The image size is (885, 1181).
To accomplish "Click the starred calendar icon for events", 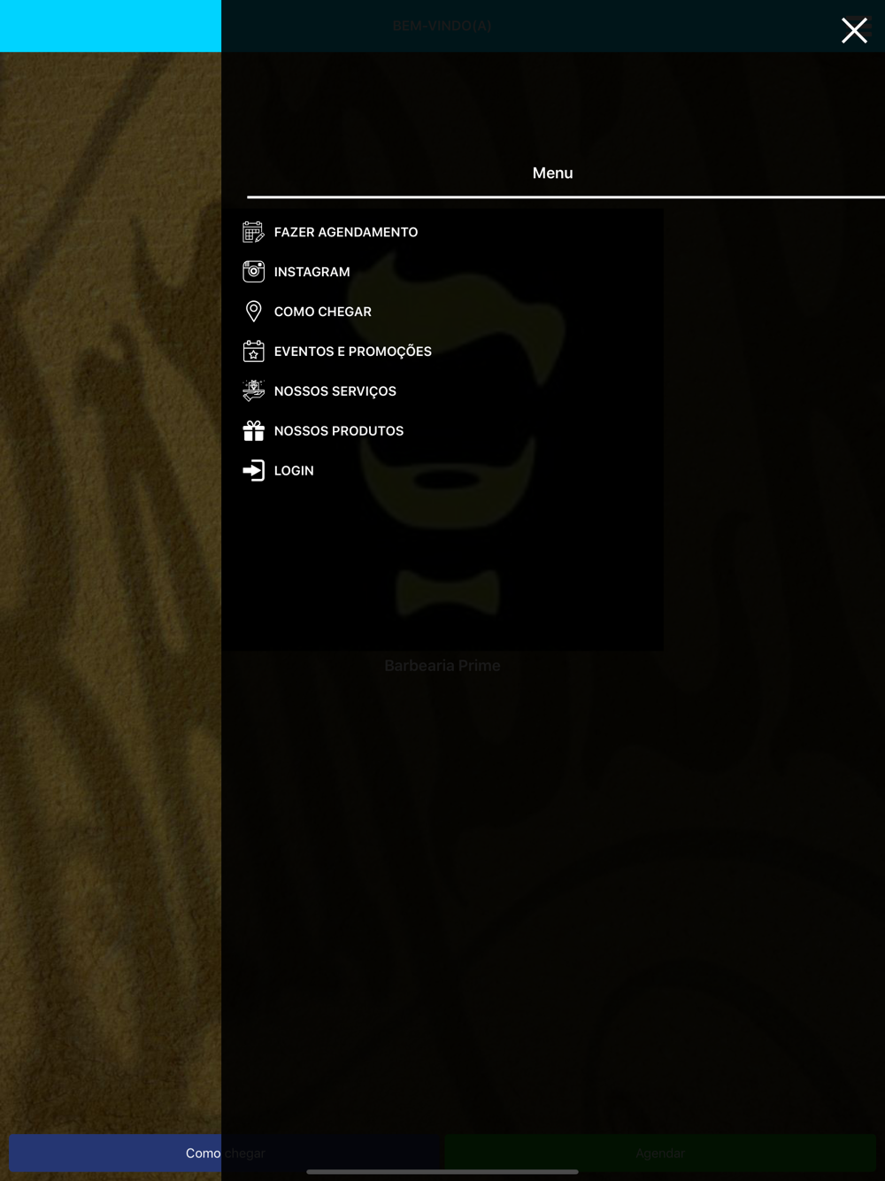I will pos(253,351).
